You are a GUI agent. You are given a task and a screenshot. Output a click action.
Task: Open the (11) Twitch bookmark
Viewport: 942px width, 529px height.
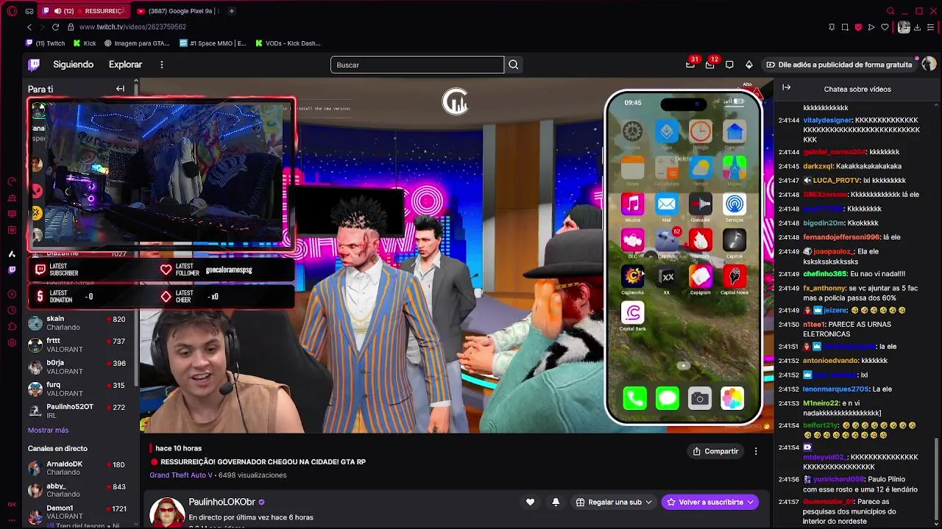pos(46,43)
